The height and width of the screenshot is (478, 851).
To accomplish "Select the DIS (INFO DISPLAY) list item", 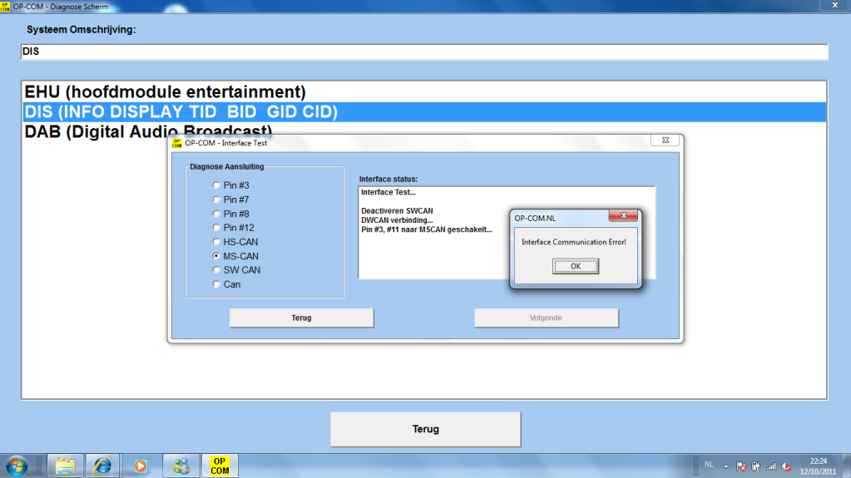I will tap(181, 112).
